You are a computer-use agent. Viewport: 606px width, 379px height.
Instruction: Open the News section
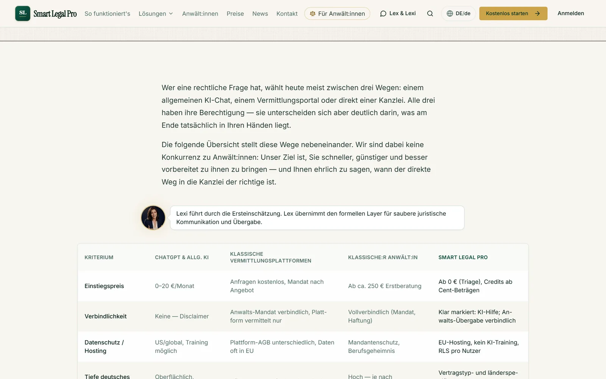click(x=260, y=14)
